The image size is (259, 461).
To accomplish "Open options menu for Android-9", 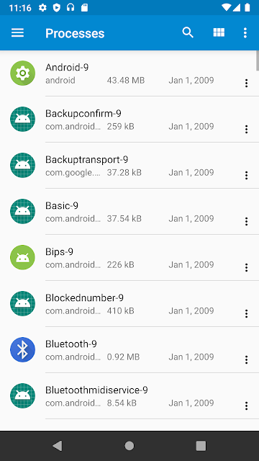I will pyautogui.click(x=246, y=84).
